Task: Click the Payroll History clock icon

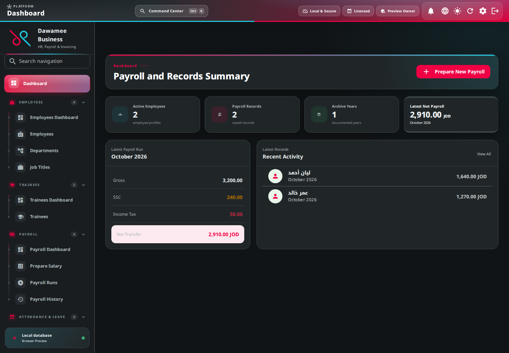Action: (x=21, y=299)
